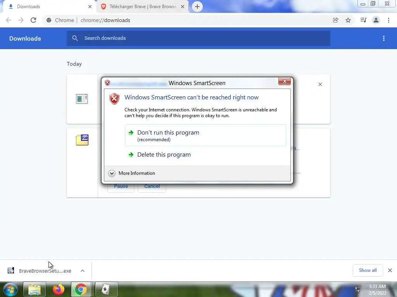This screenshot has width=397, height=297.
Task: Click Show all downloads button
Action: coord(368,270)
